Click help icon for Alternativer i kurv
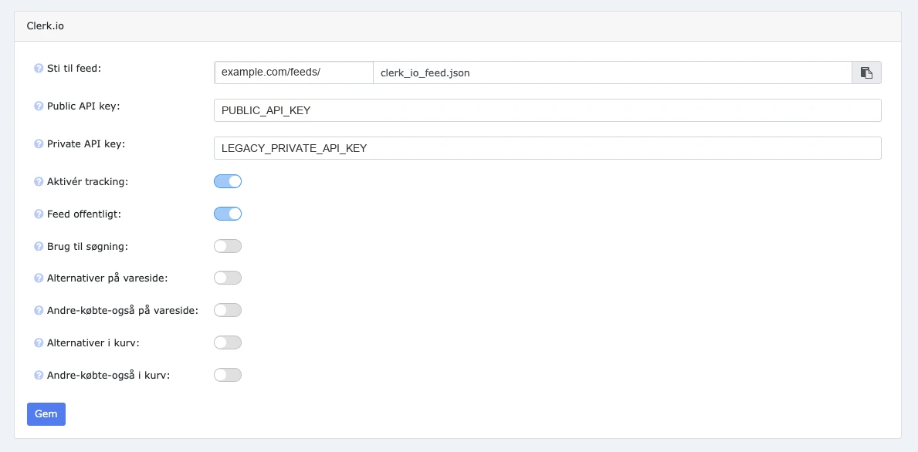Viewport: 918px width, 452px height. [x=39, y=342]
